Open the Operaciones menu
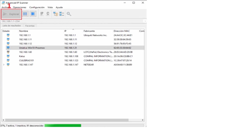Viewport: 234px width, 131px height. click(x=19, y=7)
